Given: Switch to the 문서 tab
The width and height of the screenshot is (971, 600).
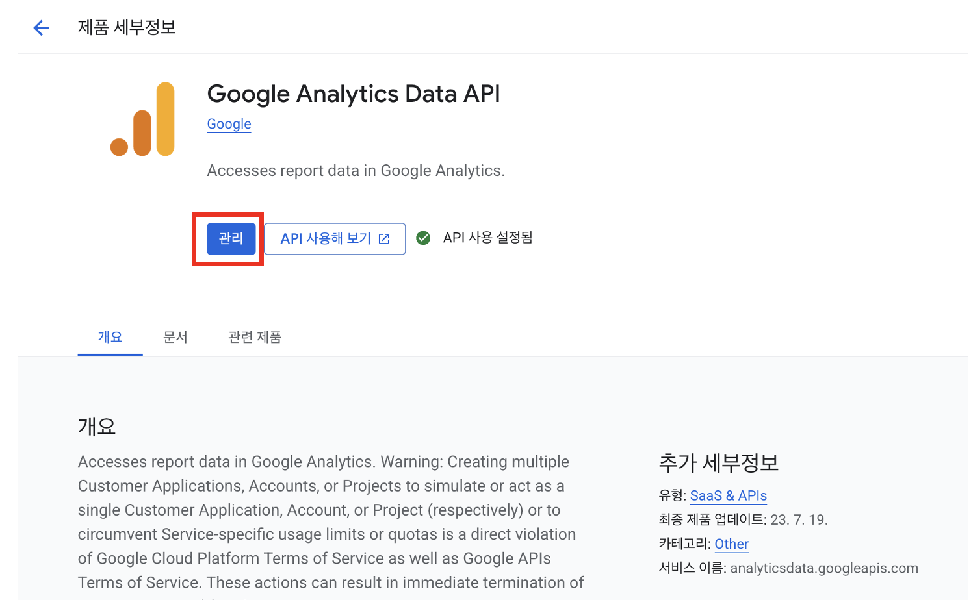Looking at the screenshot, I should pos(175,337).
